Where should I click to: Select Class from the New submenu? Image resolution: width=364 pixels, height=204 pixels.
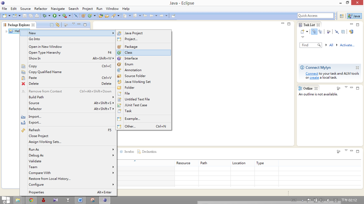(x=128, y=52)
